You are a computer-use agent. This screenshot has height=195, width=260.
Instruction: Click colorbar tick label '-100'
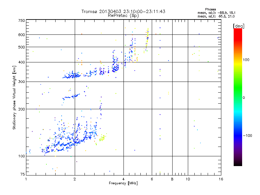point(247,136)
